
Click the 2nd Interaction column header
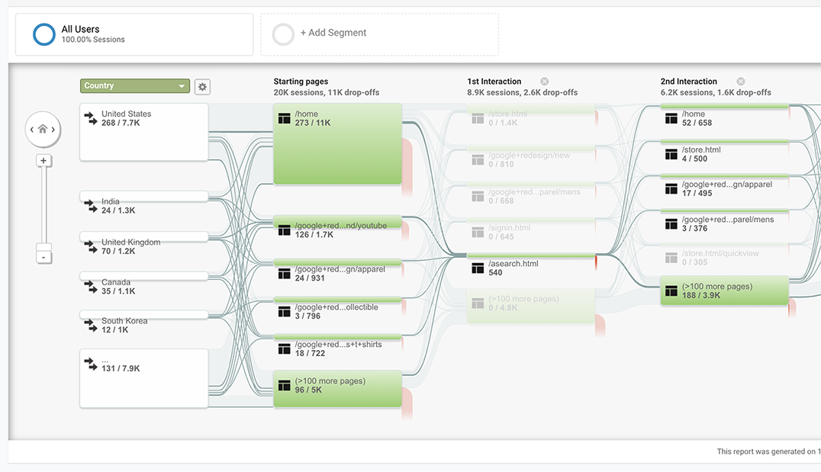688,81
